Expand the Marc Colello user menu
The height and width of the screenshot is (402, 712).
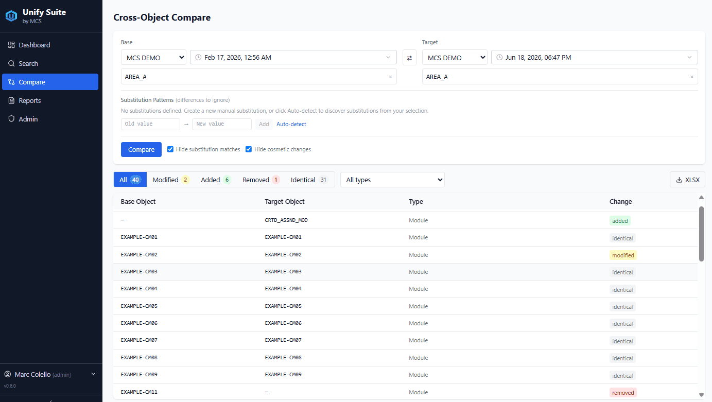pyautogui.click(x=51, y=374)
